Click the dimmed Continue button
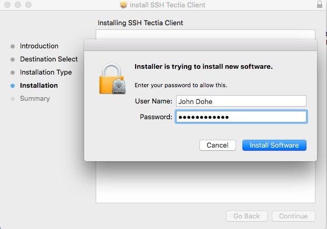Screen dimensions: 327x229 coord(293,216)
